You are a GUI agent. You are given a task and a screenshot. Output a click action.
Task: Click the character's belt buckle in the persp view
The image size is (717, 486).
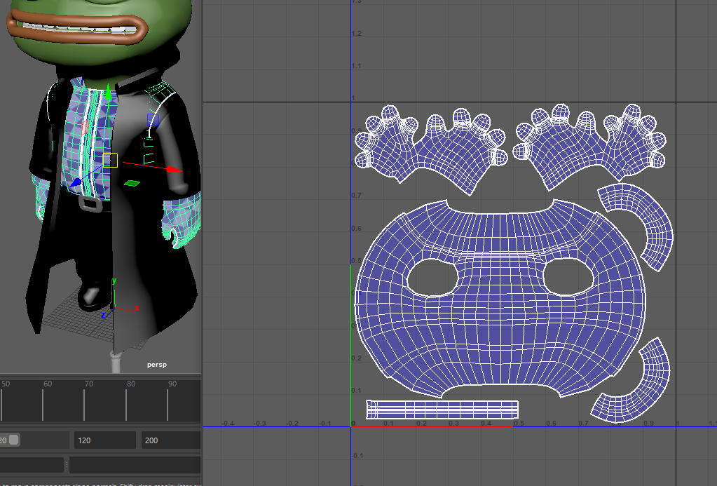tap(90, 203)
